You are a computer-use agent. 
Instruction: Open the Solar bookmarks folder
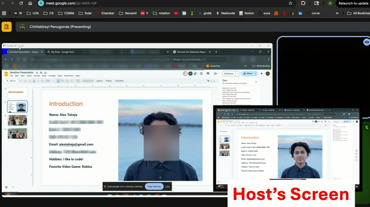pos(85,13)
